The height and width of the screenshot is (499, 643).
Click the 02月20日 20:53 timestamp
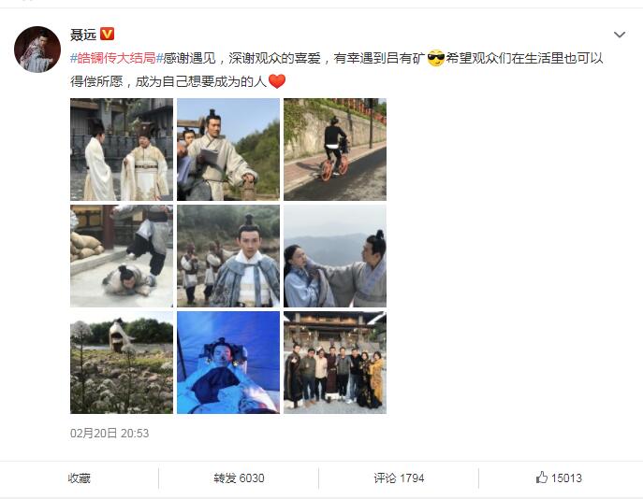coord(110,433)
